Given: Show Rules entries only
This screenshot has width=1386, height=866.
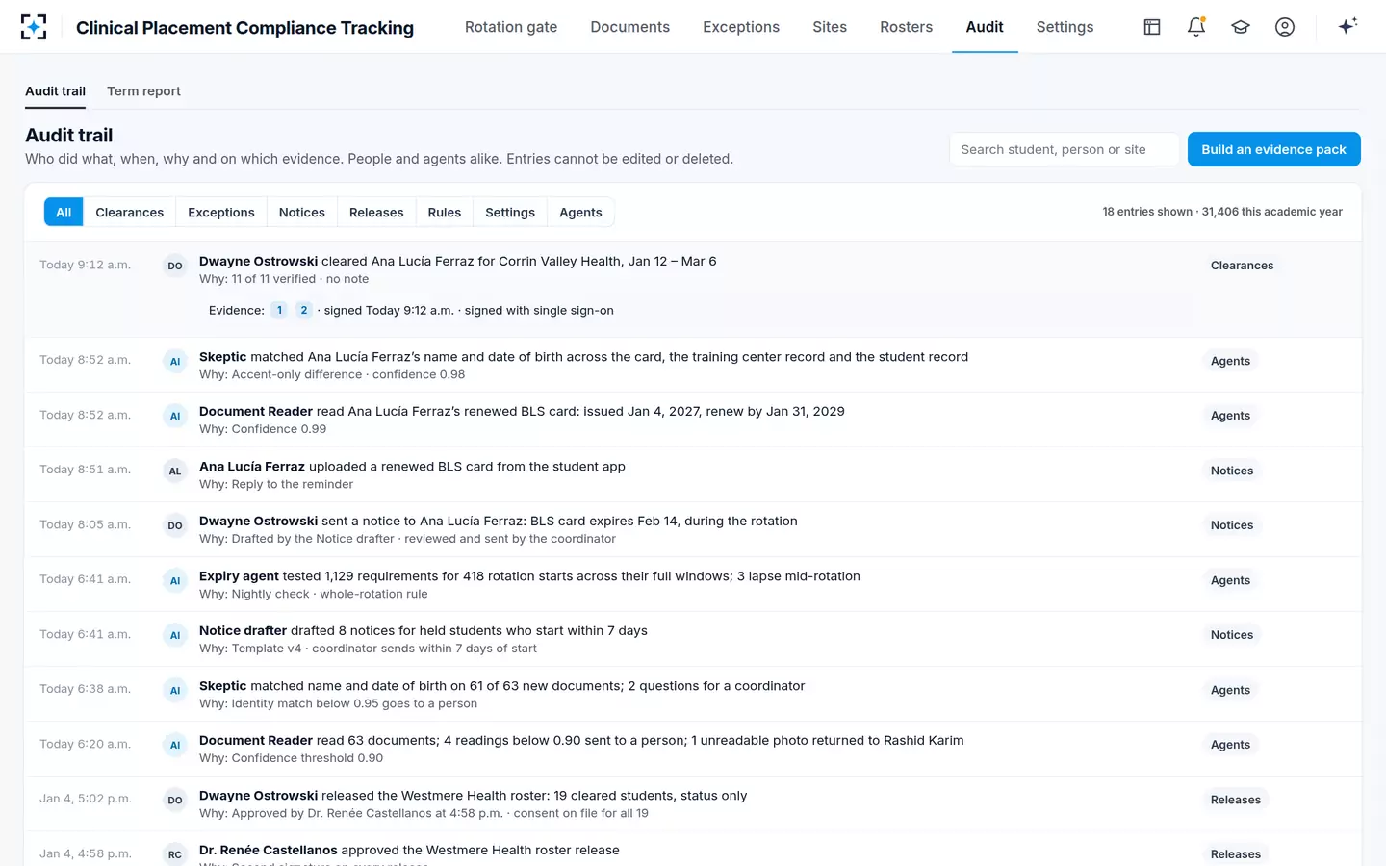Looking at the screenshot, I should [445, 213].
